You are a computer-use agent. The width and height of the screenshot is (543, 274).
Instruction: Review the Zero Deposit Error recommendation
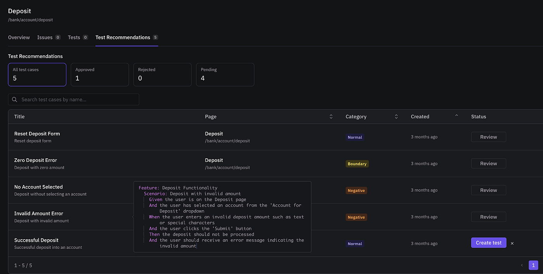coord(489,164)
